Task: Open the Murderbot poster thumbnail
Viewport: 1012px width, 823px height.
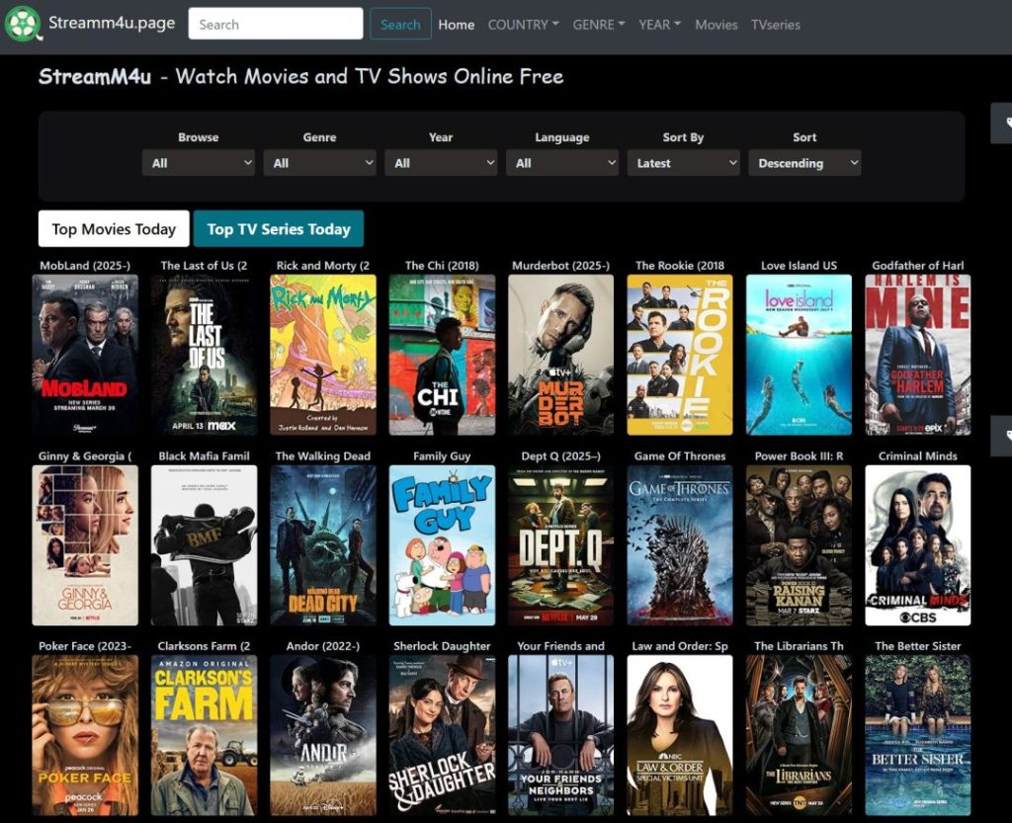Action: click(561, 355)
